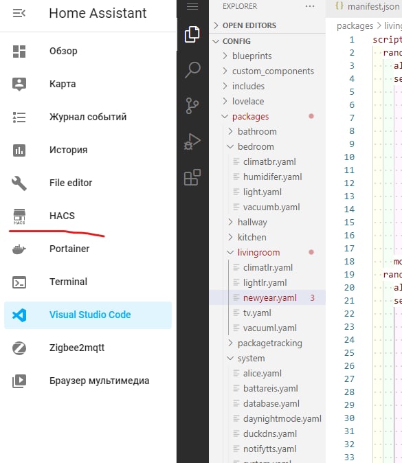Screen dimensions: 402x463
Task: Collapse the livingroom folder
Action: point(230,253)
